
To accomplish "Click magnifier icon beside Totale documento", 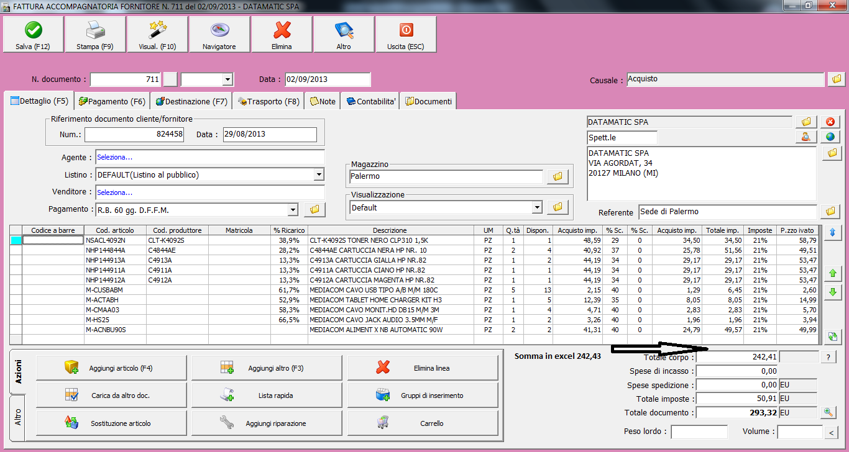I will click(829, 412).
